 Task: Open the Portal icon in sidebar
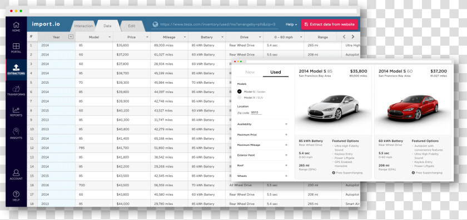point(16,46)
